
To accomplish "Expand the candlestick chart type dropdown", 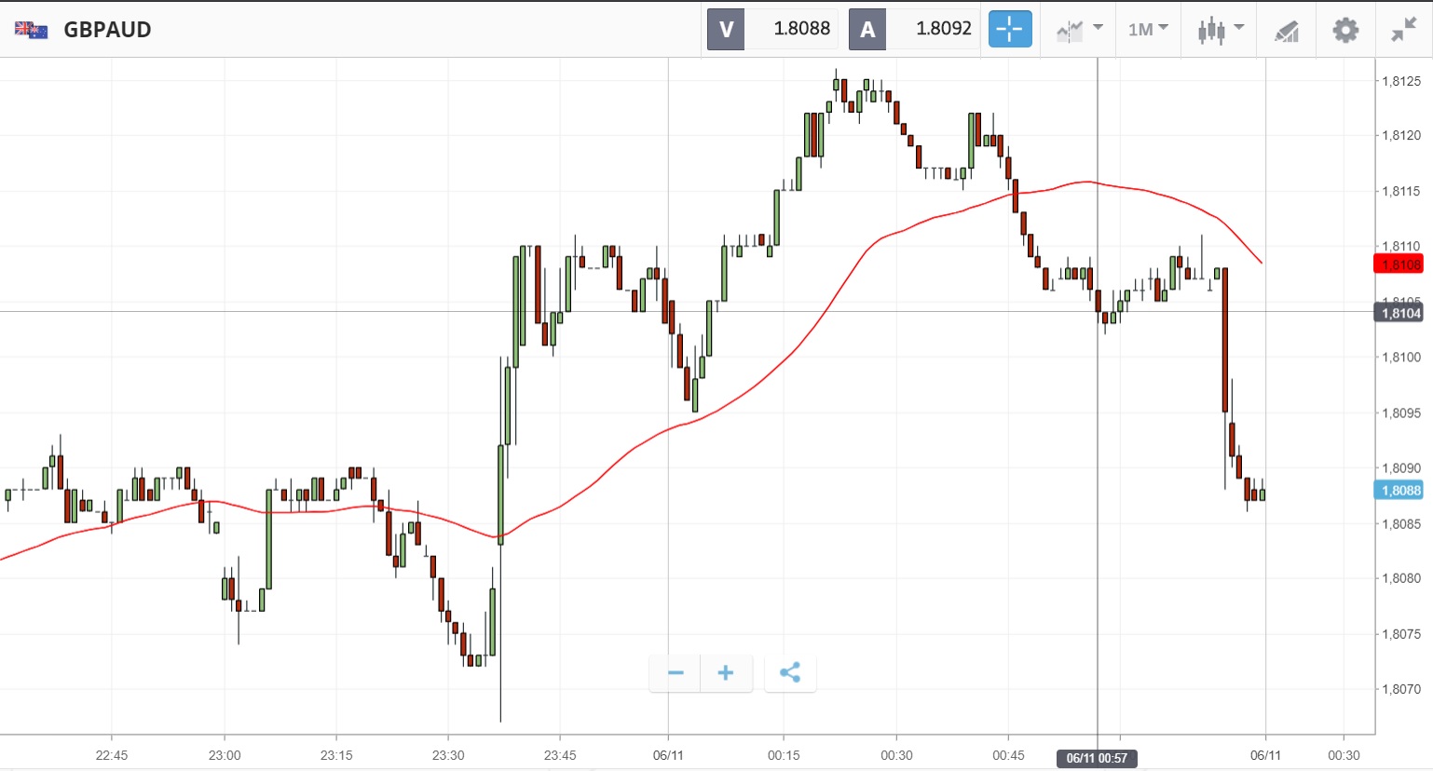I will pos(1220,30).
